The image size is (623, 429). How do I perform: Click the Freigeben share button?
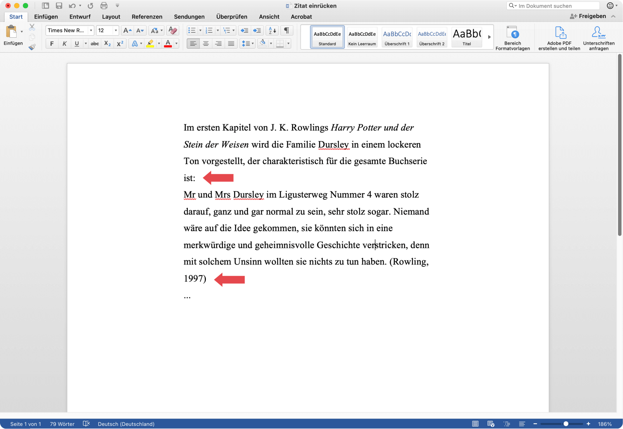pos(588,16)
